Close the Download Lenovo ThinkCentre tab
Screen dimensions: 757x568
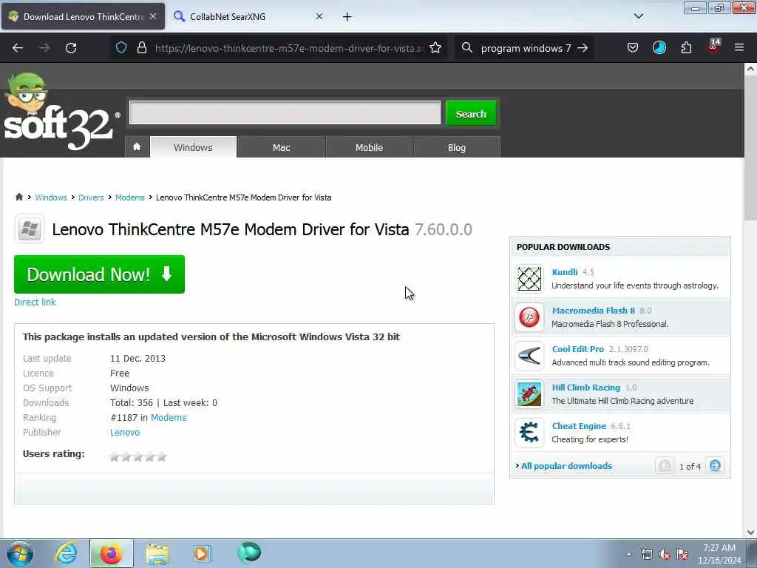pyautogui.click(x=153, y=16)
